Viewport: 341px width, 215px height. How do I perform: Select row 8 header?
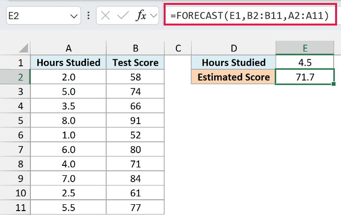click(15, 164)
